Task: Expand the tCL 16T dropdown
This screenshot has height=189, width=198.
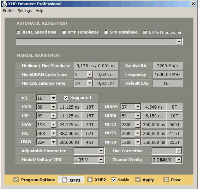Action: (54, 98)
